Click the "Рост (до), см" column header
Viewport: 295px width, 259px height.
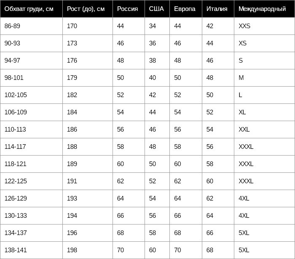86,9
